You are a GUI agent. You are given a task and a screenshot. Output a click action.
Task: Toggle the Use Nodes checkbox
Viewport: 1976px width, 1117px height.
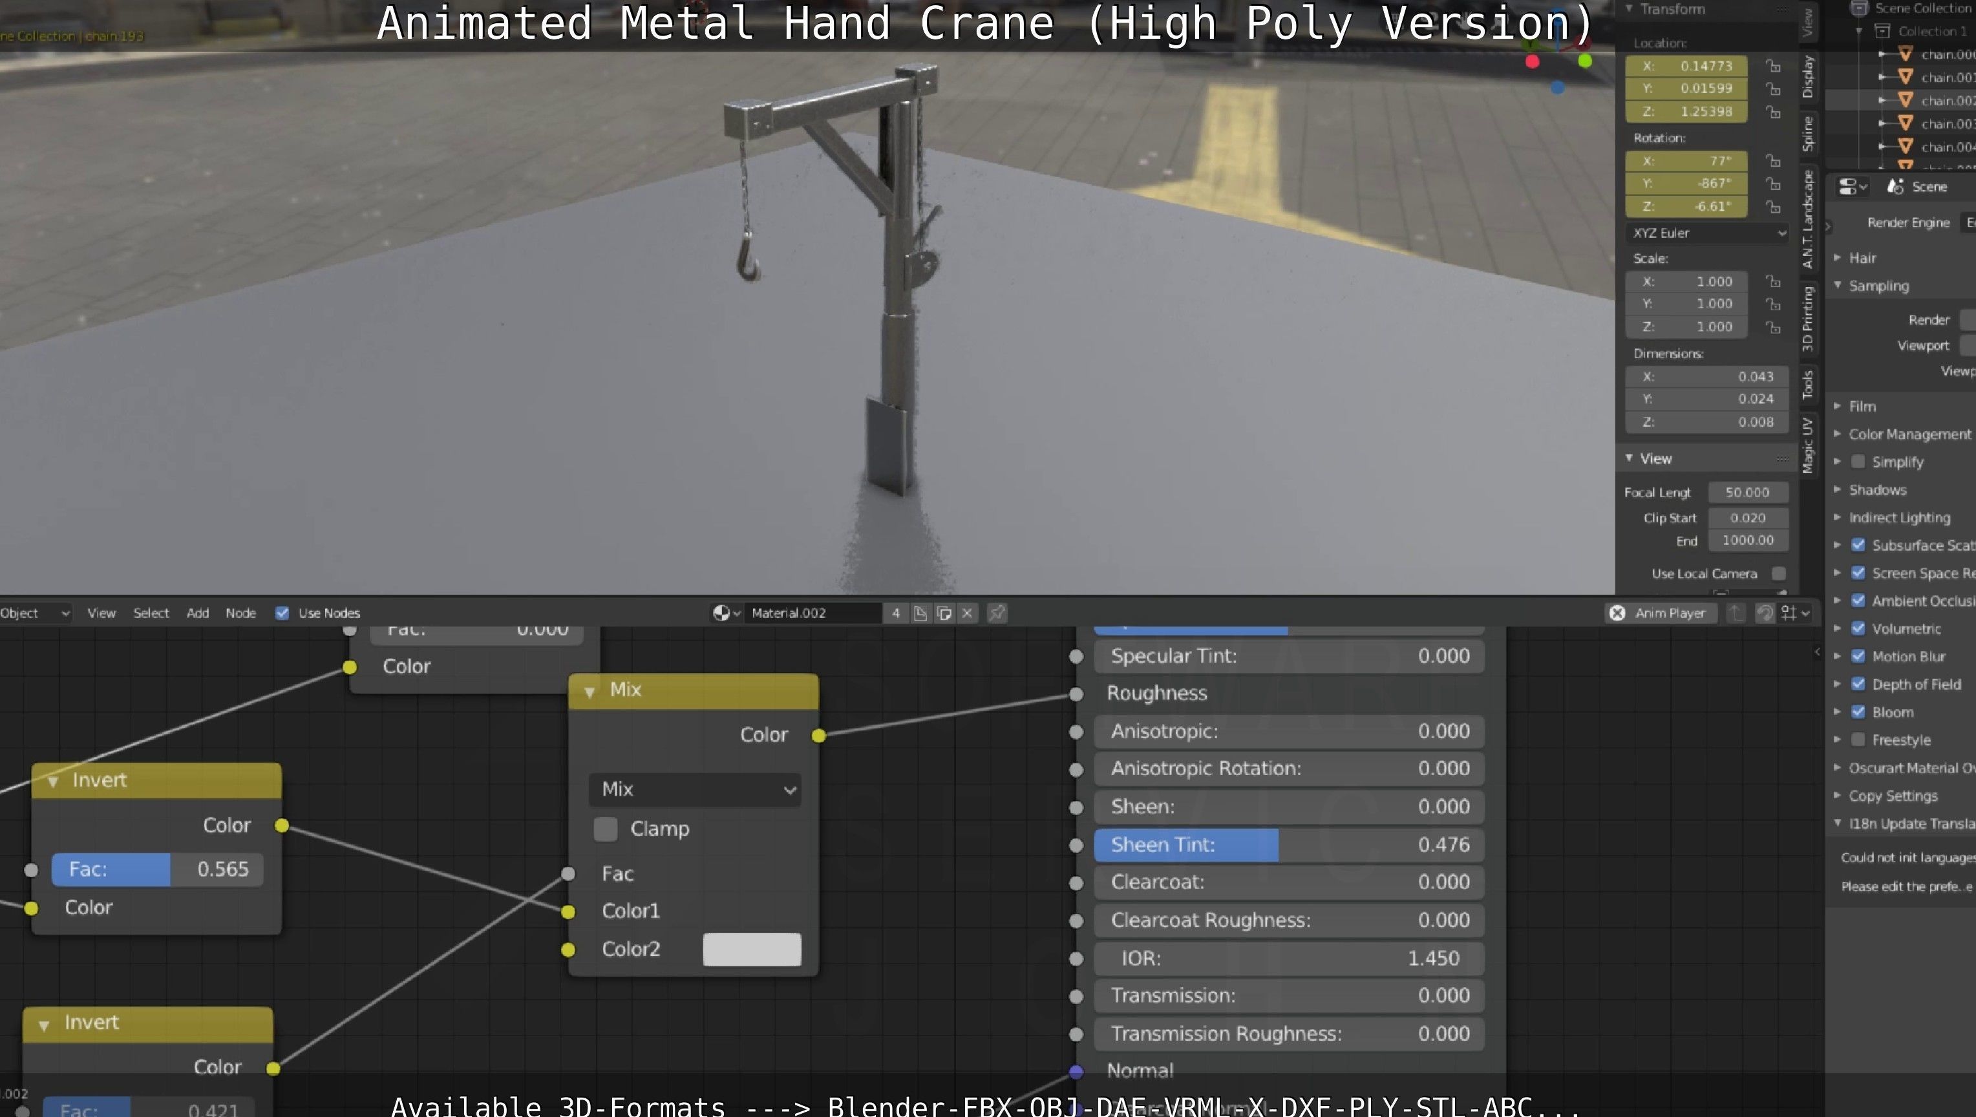(x=282, y=613)
